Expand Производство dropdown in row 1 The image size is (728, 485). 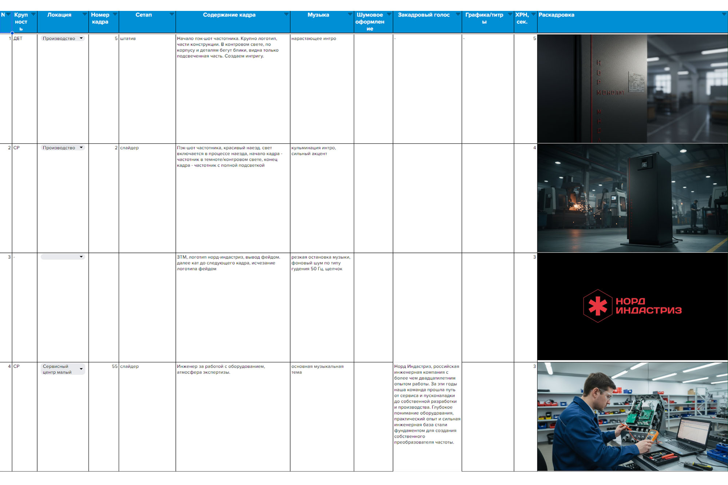[81, 38]
